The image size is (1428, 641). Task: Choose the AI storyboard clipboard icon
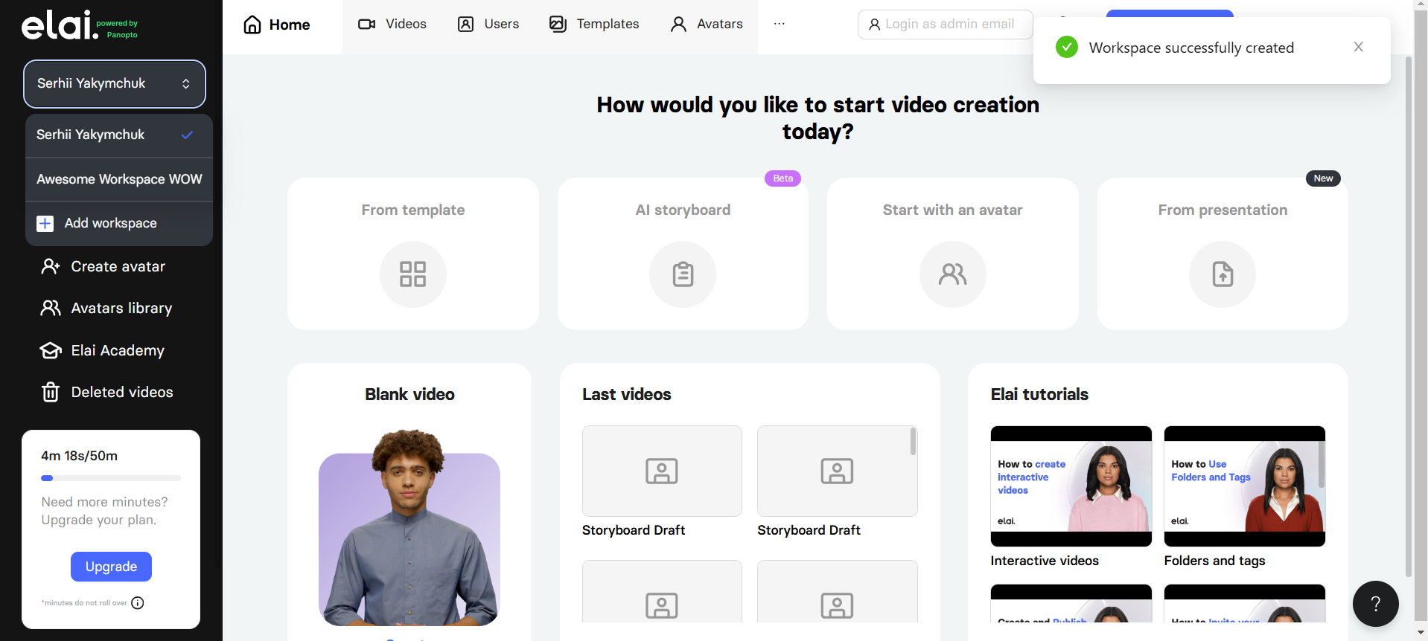pyautogui.click(x=683, y=274)
